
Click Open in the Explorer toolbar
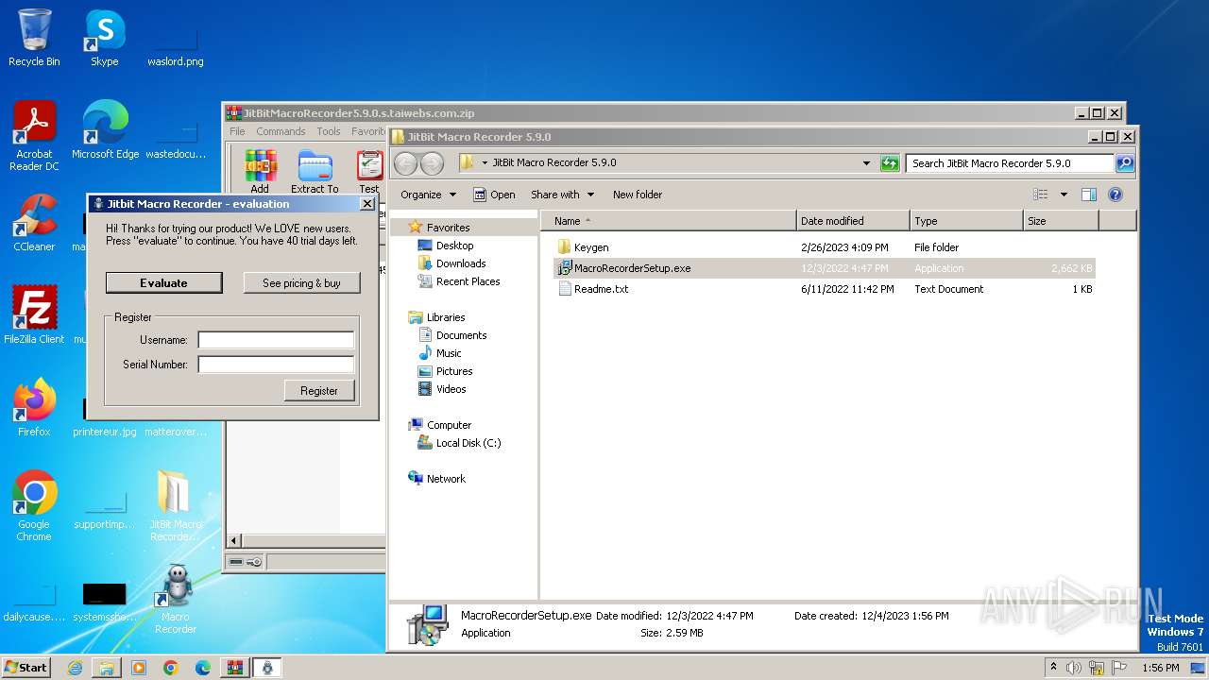pyautogui.click(x=494, y=195)
